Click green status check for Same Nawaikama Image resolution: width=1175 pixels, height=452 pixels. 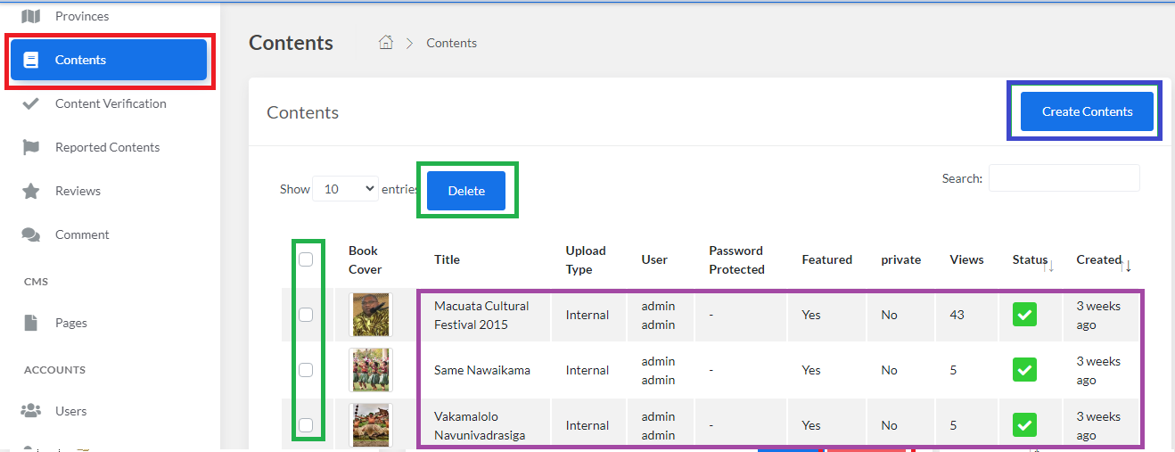1024,370
